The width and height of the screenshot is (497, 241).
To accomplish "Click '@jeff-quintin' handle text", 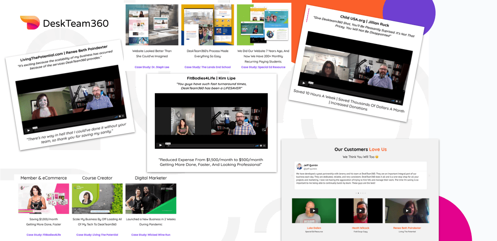I will [311, 168].
